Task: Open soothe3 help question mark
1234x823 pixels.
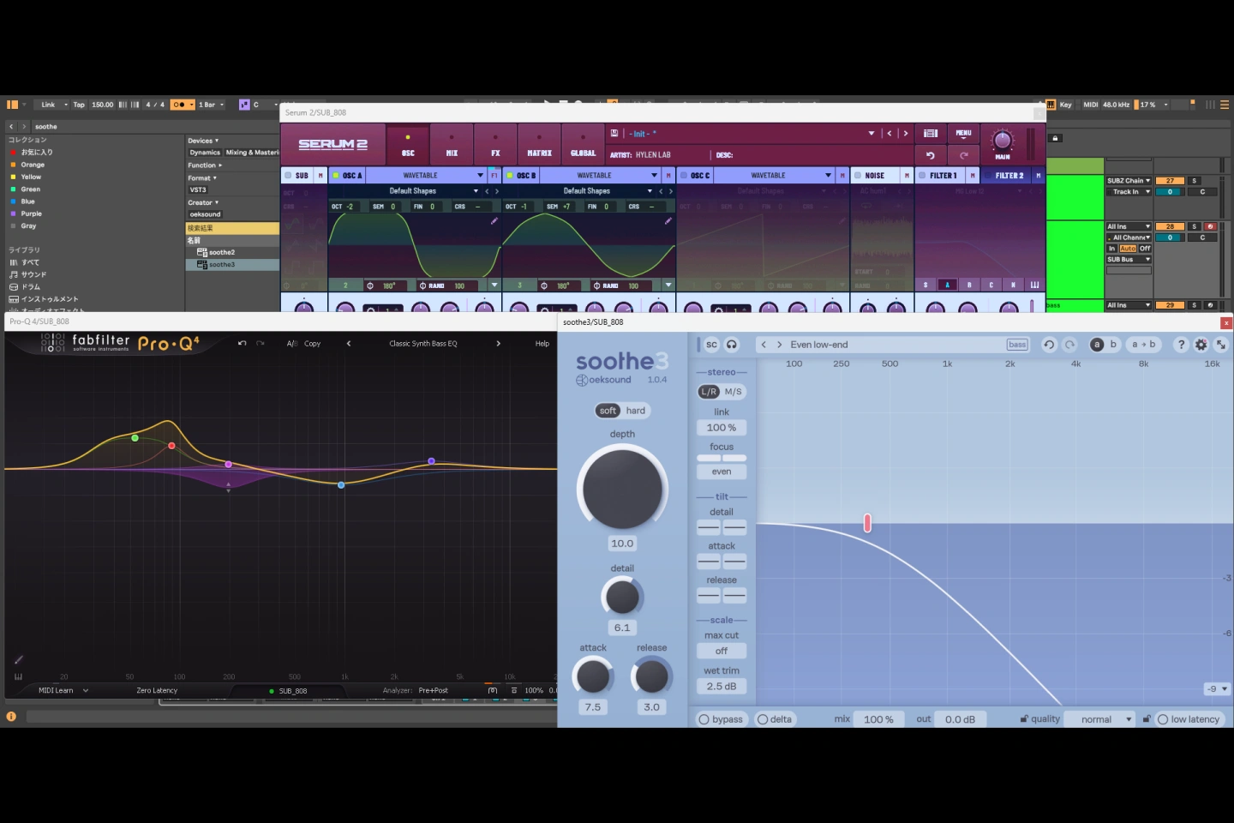Action: pyautogui.click(x=1181, y=345)
